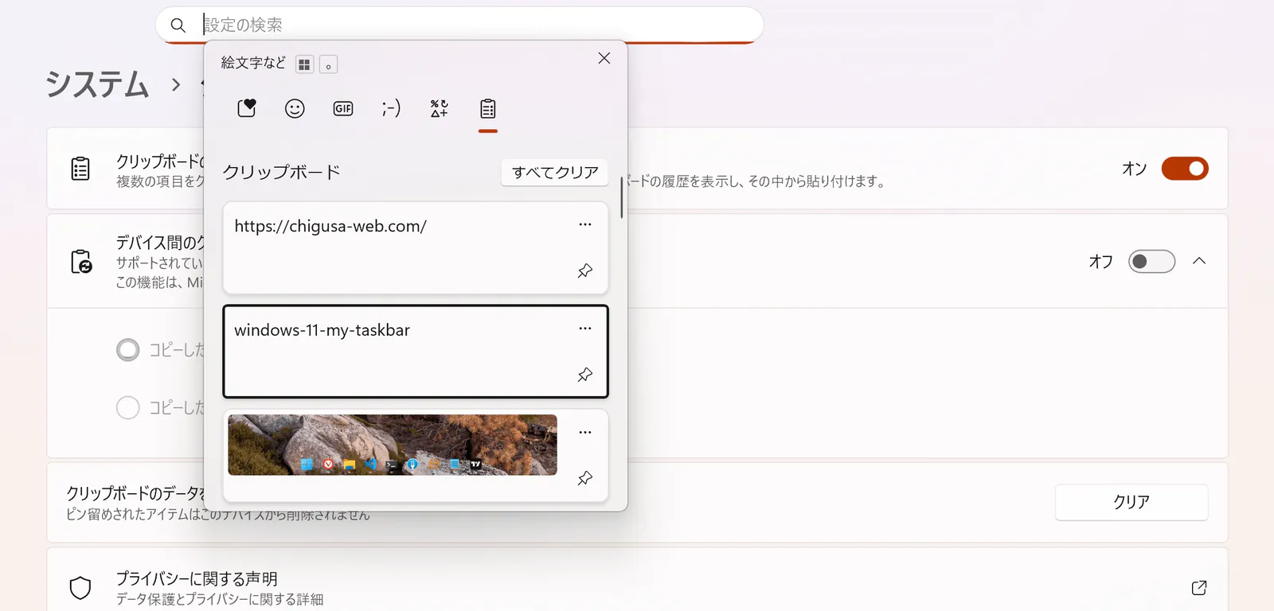
Task: Go back to システム in the breadcrumb
Action: pyautogui.click(x=97, y=84)
